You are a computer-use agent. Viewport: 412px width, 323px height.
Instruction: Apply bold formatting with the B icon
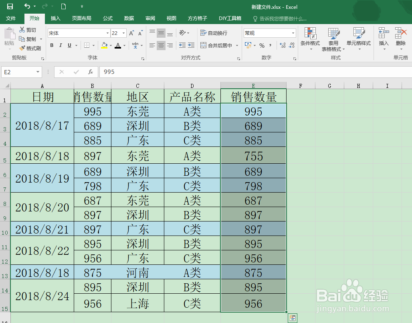(x=52, y=45)
